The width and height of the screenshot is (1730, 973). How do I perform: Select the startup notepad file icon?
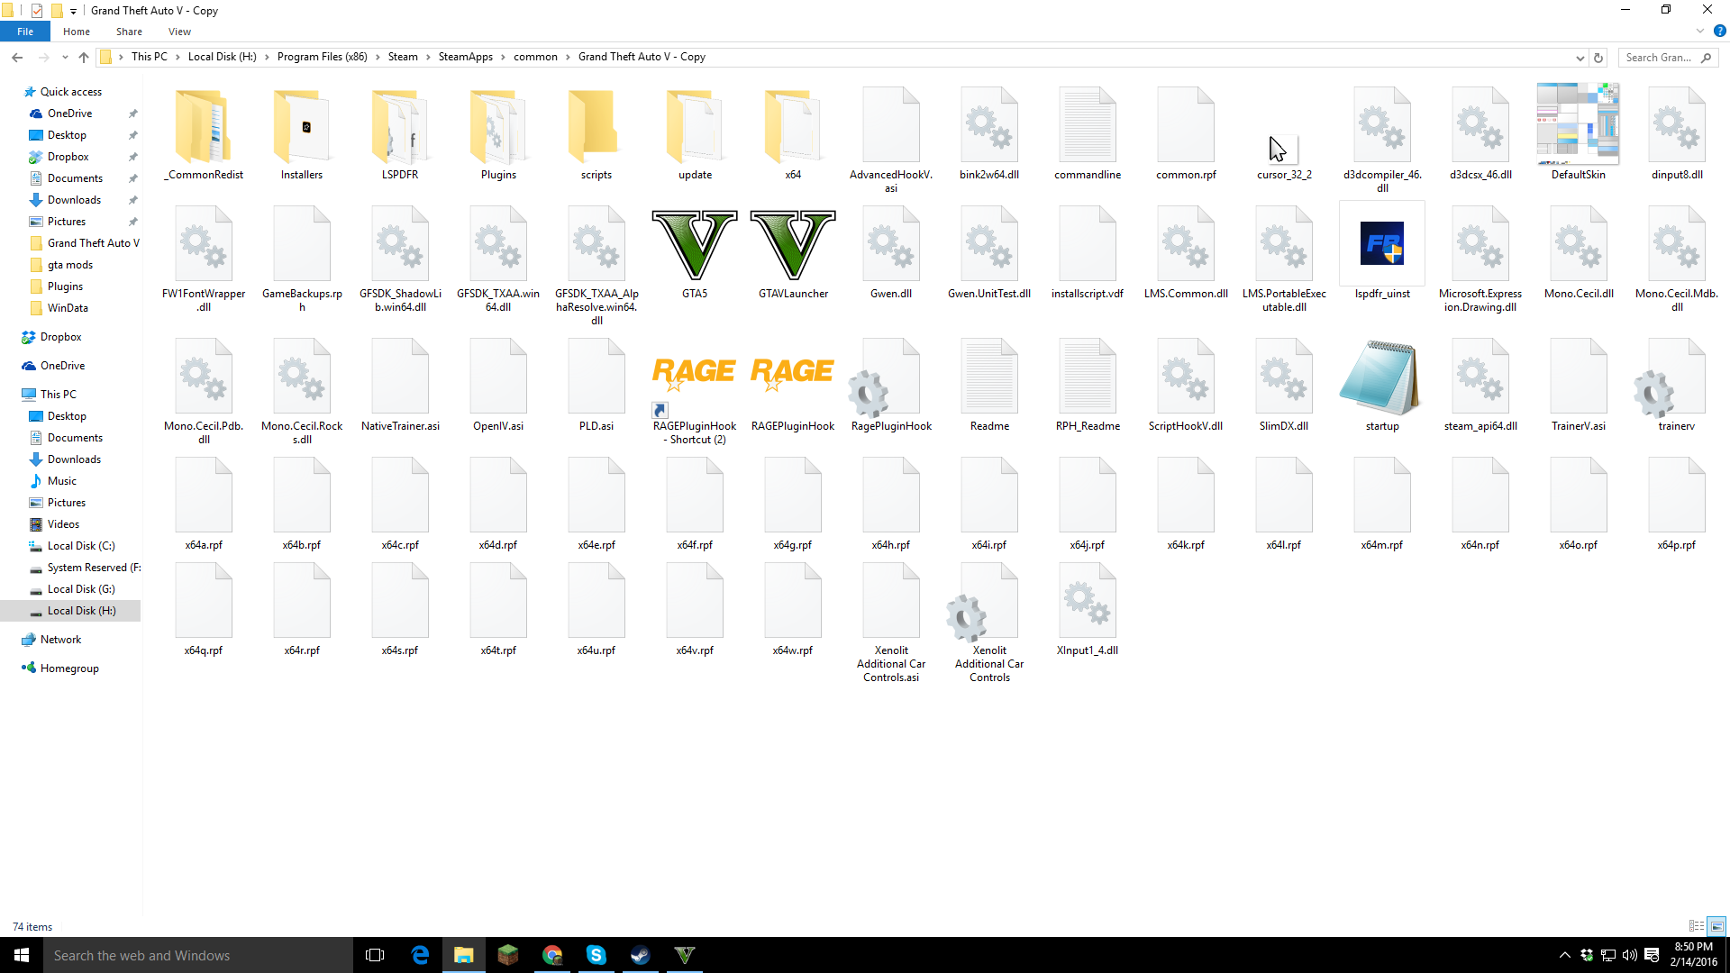1381,377
